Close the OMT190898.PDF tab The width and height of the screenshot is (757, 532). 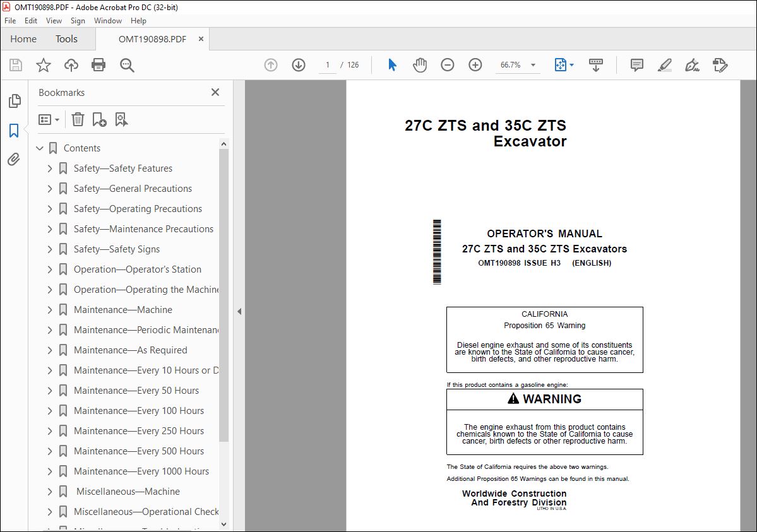[201, 39]
